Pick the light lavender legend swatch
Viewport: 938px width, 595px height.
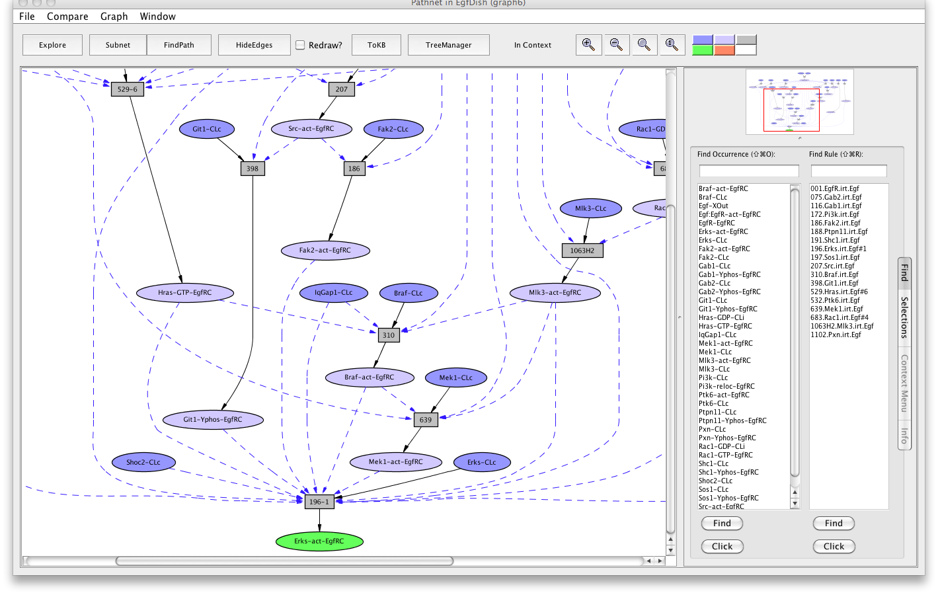(x=724, y=40)
